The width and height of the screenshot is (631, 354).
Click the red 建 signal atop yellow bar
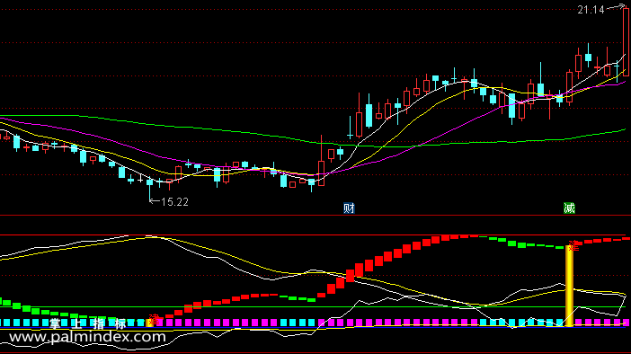click(x=573, y=246)
